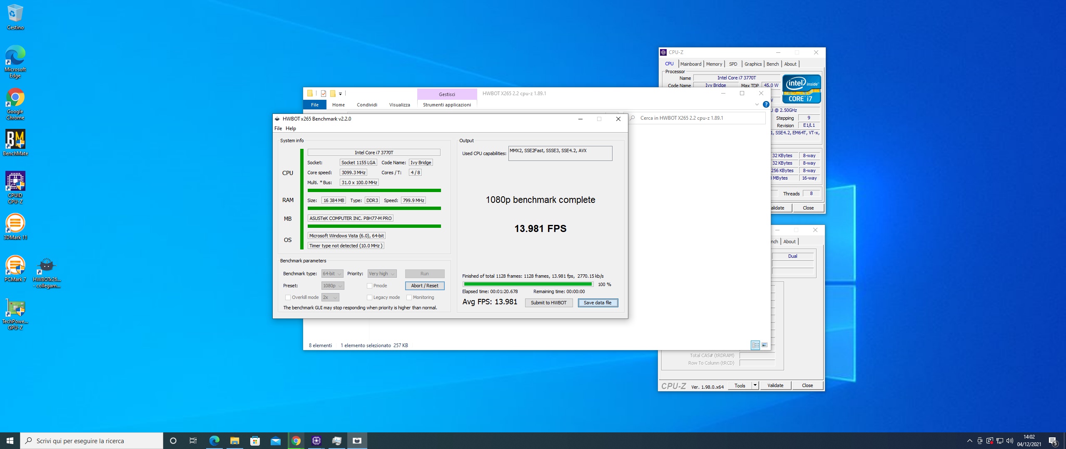Open the Explorer Visualizza ribbon tab
Viewport: 1066px width, 449px height.
click(400, 105)
